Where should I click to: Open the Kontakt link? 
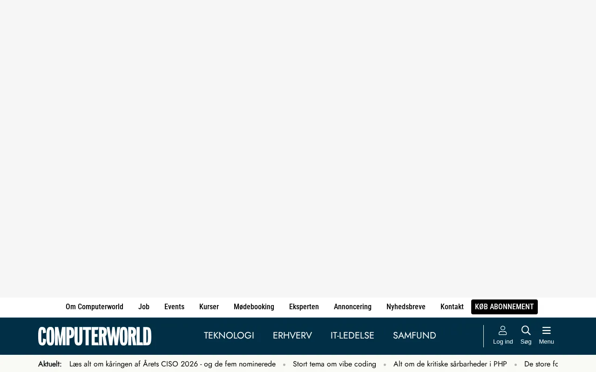click(x=452, y=307)
